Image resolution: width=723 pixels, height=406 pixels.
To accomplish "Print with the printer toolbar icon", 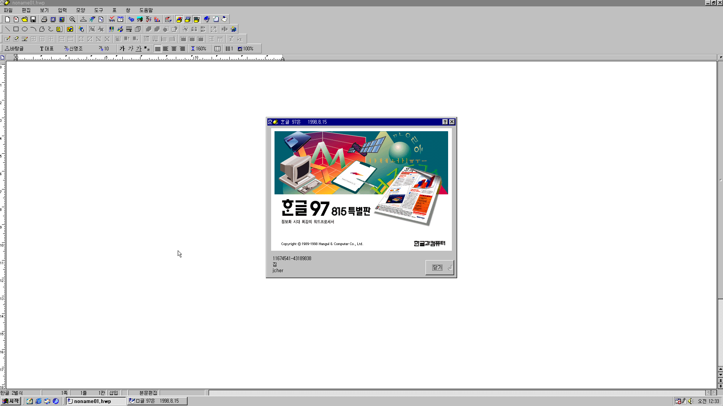I will [x=44, y=19].
